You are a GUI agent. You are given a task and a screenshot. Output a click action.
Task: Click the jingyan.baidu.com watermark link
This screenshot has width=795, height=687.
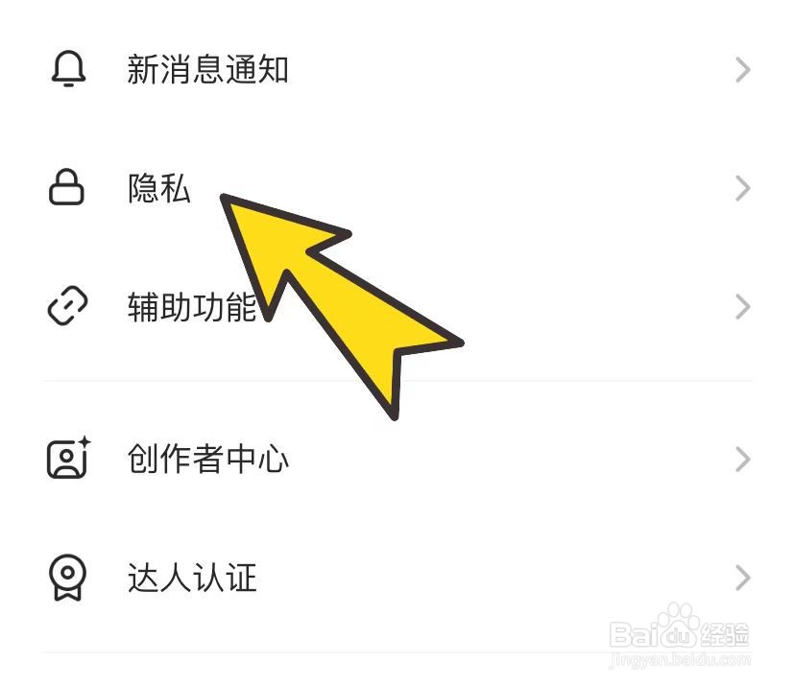point(680,660)
